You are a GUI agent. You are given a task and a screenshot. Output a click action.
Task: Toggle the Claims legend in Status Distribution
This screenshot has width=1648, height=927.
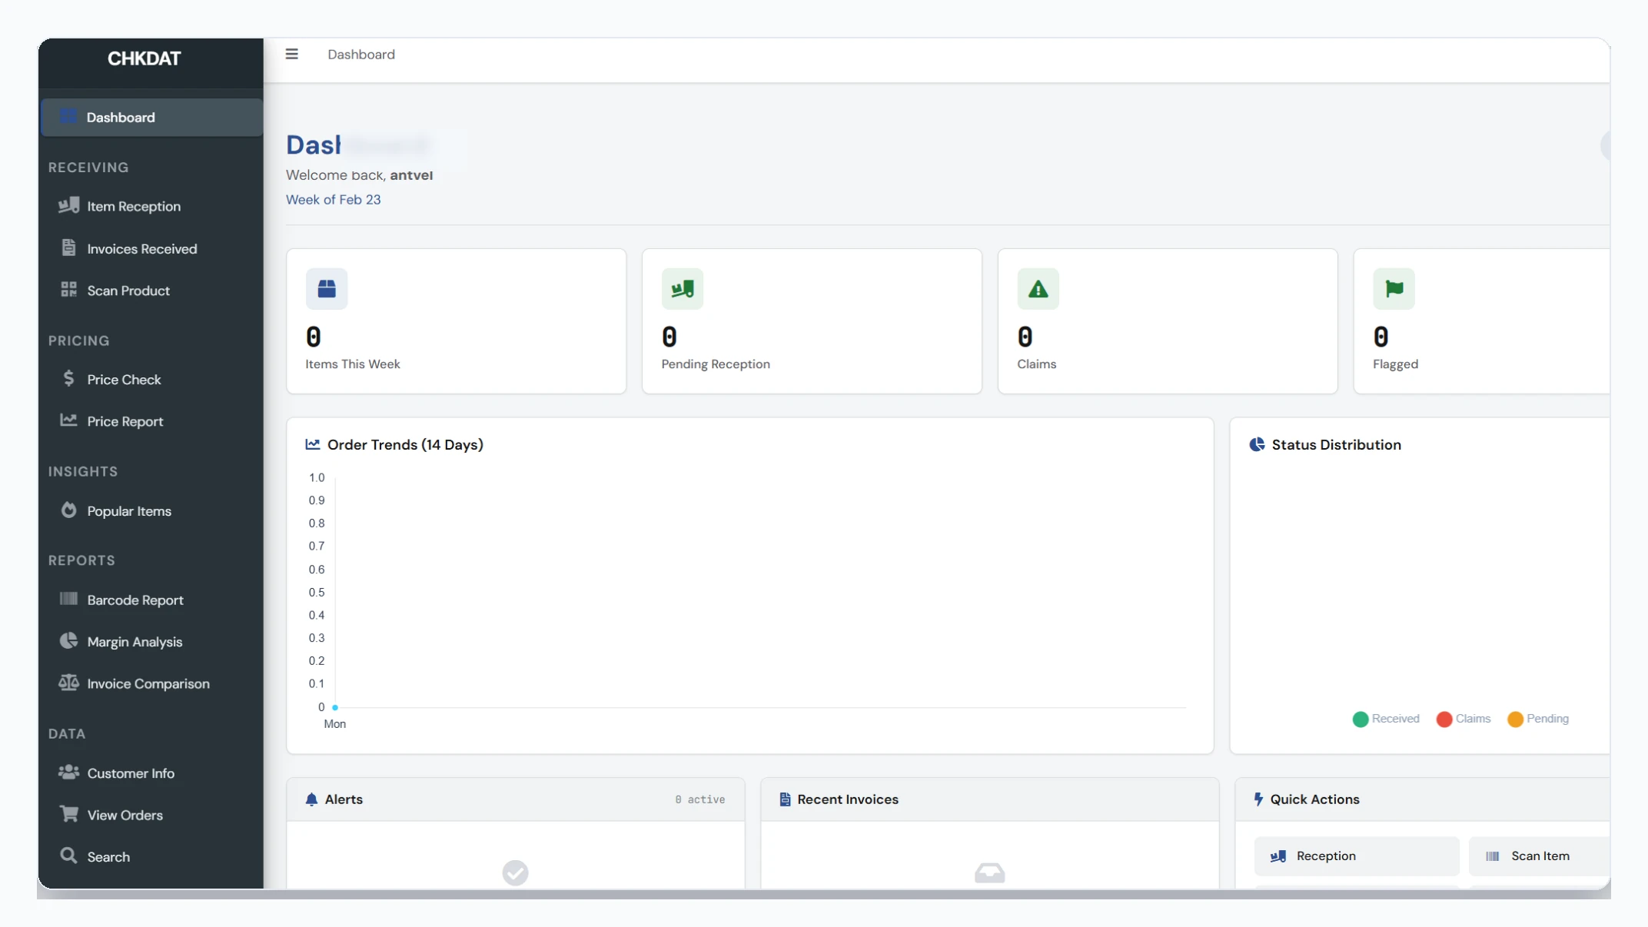tap(1463, 719)
